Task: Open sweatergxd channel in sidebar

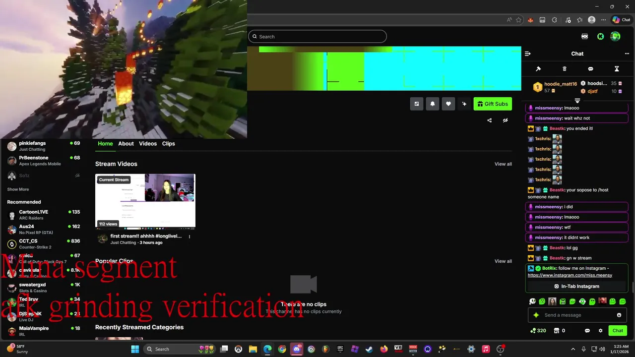Action: pyautogui.click(x=44, y=288)
